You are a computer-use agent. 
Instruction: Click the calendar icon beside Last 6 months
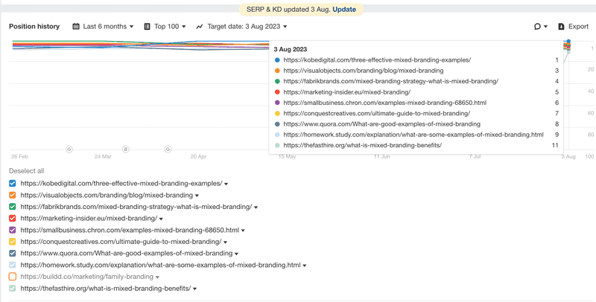76,27
